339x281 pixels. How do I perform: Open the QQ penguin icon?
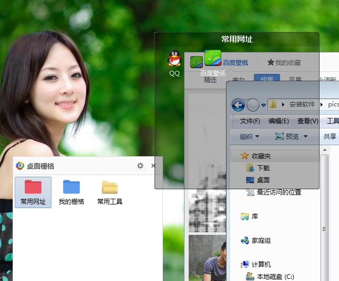click(174, 58)
